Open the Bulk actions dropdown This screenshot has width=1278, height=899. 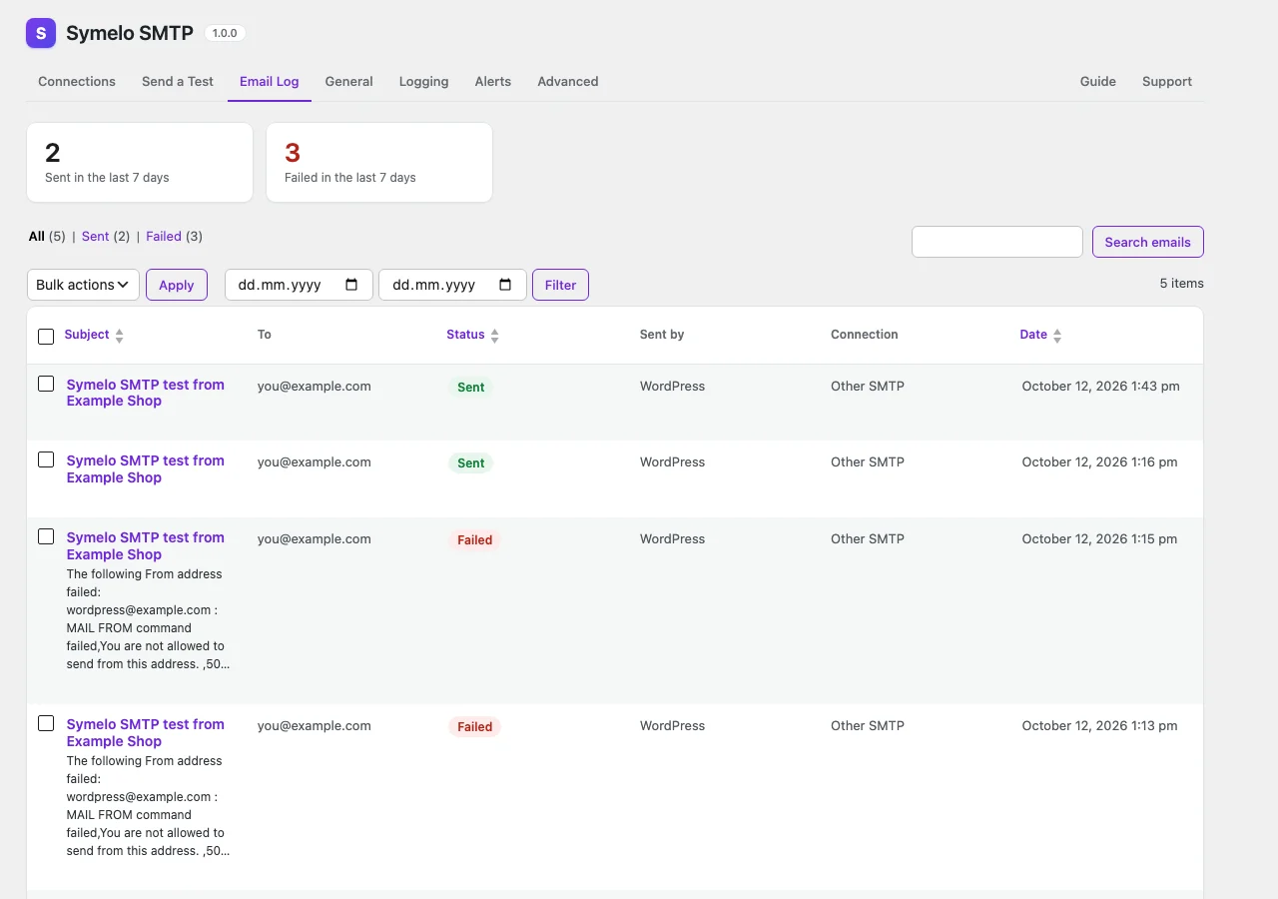pos(83,285)
